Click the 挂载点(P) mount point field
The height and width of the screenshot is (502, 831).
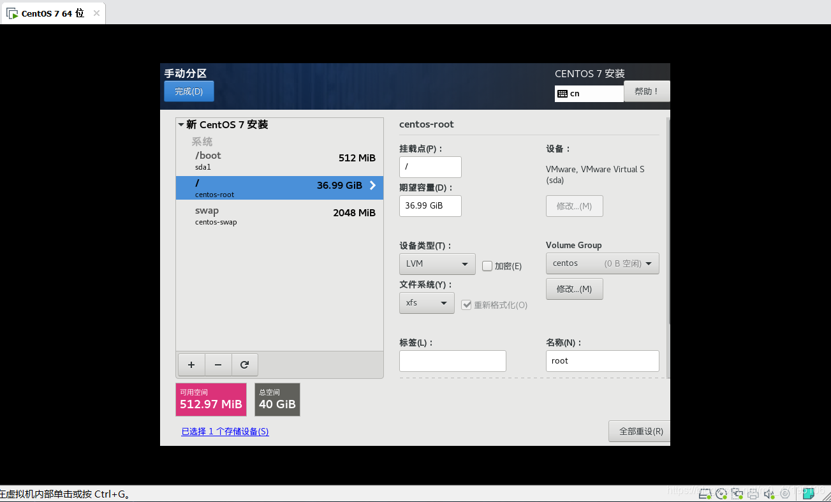(430, 167)
